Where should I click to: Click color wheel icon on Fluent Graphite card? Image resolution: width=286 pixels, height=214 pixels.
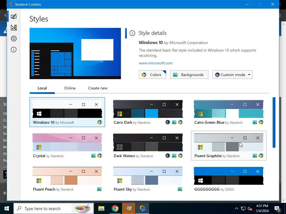(x=261, y=156)
